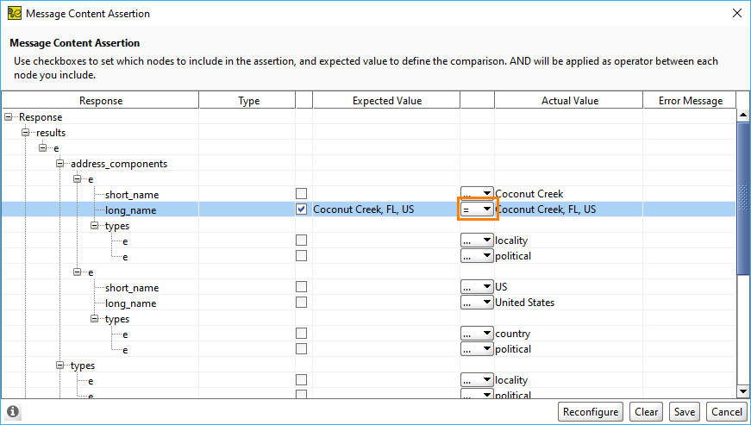Viewport: 751px width, 425px height.
Task: Click the info icon in the bottom-left corner
Action: pos(13,412)
